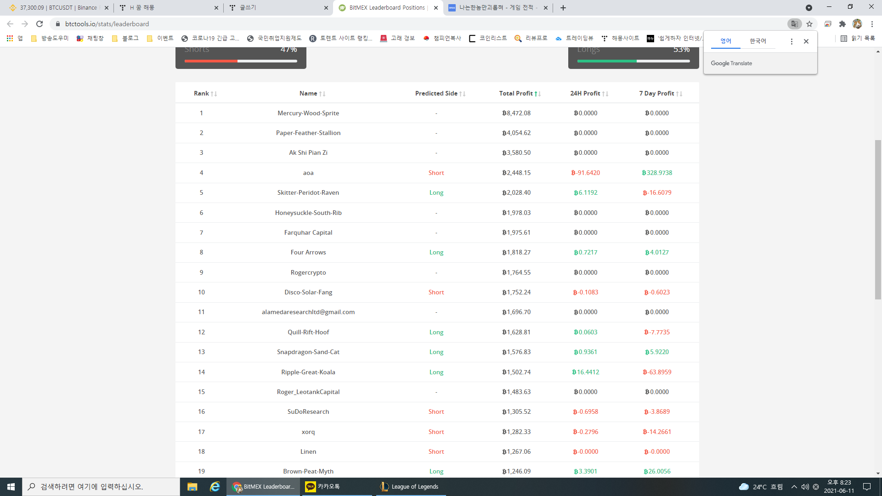882x496 pixels.
Task: Click Ripple-Great-Koala's 24H profit 16.4412
Action: pyautogui.click(x=586, y=372)
